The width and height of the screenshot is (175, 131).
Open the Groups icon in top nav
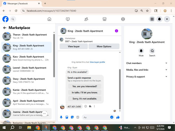coord(123,19)
